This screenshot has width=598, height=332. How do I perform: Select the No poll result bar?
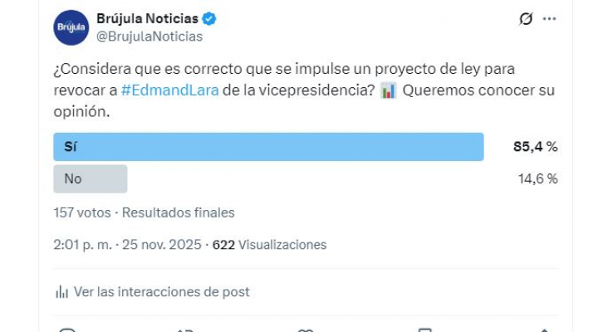[90, 178]
